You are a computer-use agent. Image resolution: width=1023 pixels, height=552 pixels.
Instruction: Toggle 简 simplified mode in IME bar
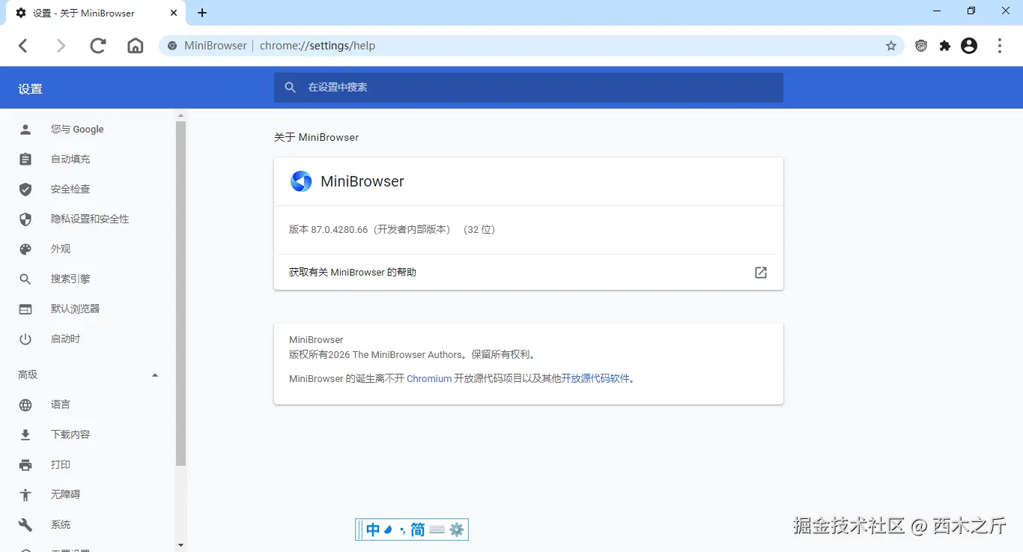(x=418, y=530)
